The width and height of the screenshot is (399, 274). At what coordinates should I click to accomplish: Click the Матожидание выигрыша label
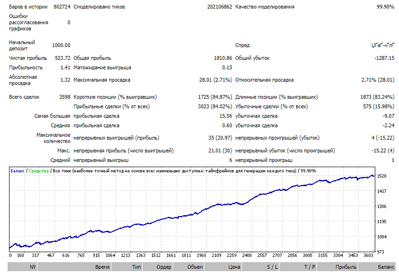[102, 67]
